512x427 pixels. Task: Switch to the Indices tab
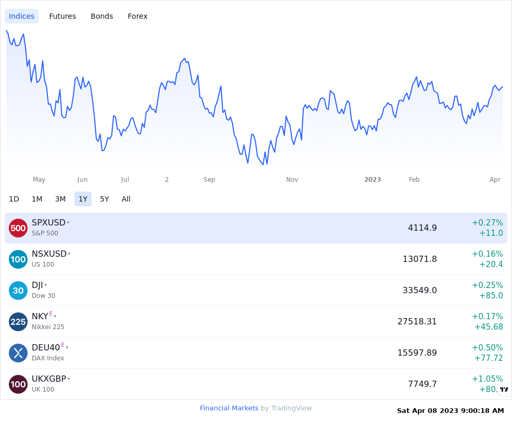click(21, 16)
